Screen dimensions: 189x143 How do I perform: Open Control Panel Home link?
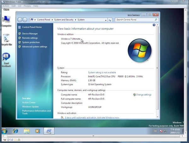32,27
